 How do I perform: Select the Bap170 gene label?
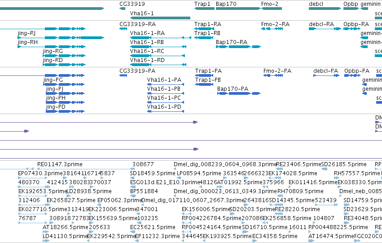(226, 4)
